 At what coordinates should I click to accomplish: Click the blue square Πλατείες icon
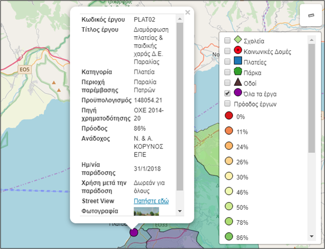[238, 62]
